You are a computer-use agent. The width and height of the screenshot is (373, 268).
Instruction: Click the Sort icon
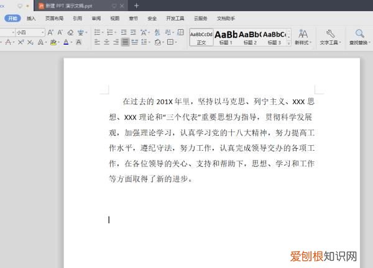point(157,32)
